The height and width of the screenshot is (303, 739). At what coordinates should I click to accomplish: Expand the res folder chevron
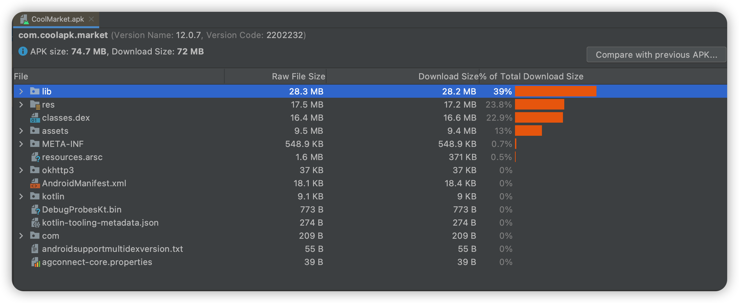tap(21, 105)
